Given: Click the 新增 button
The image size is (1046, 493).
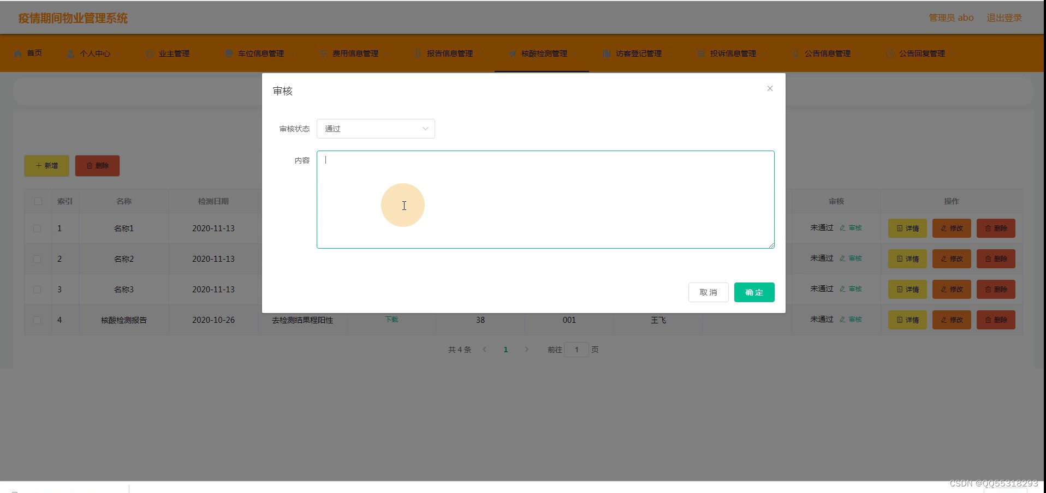Looking at the screenshot, I should pos(46,166).
